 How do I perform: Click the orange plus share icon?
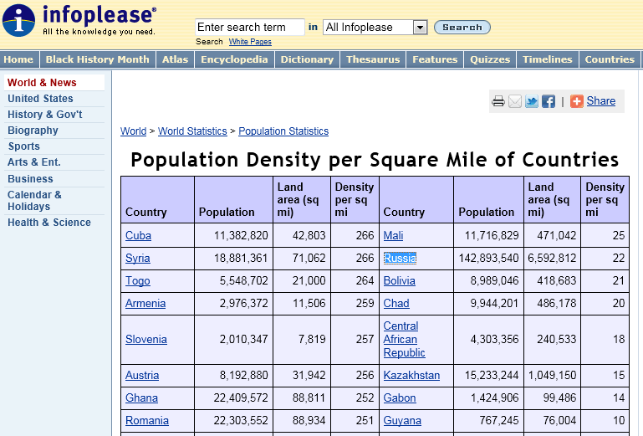pos(577,101)
